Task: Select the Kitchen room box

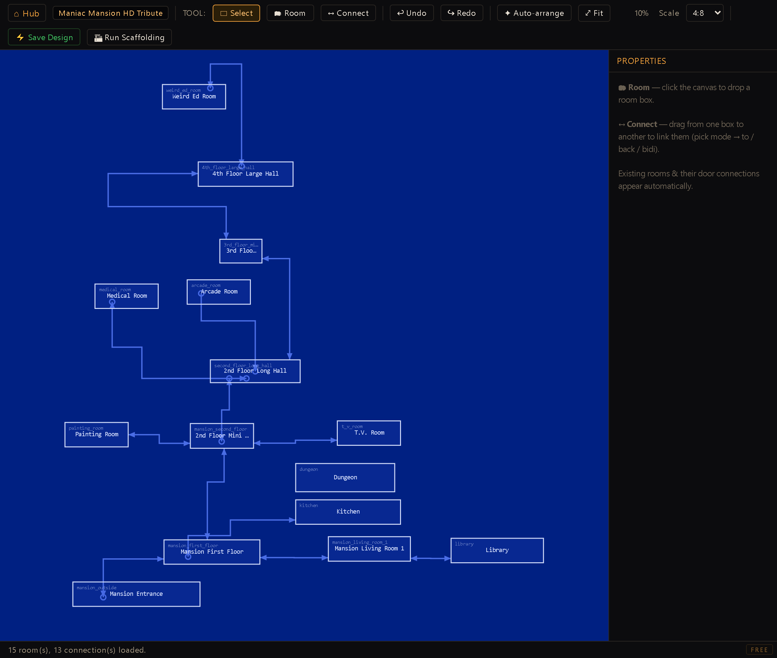Action: 348,512
